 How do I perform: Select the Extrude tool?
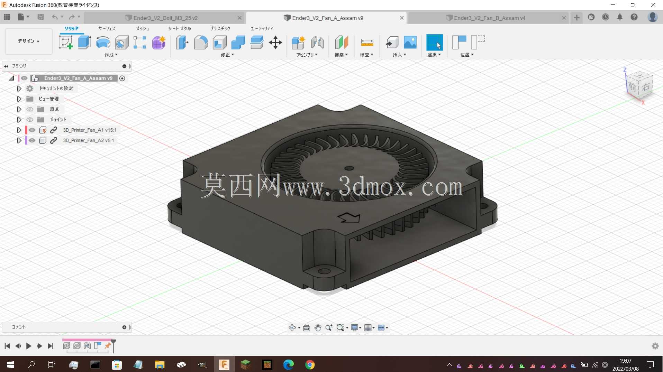click(x=84, y=43)
